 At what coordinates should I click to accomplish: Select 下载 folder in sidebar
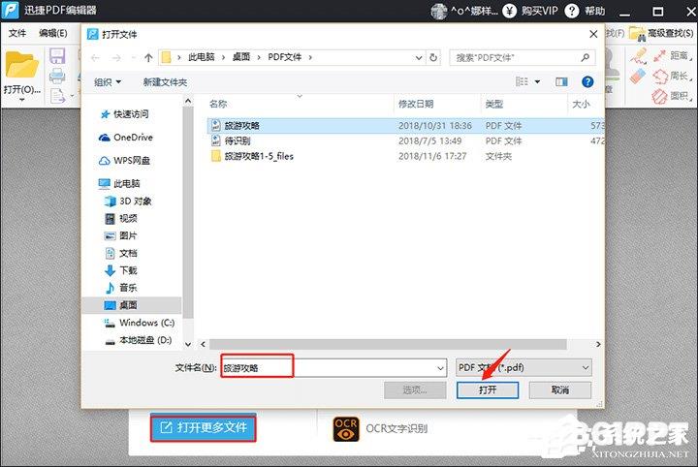click(121, 270)
